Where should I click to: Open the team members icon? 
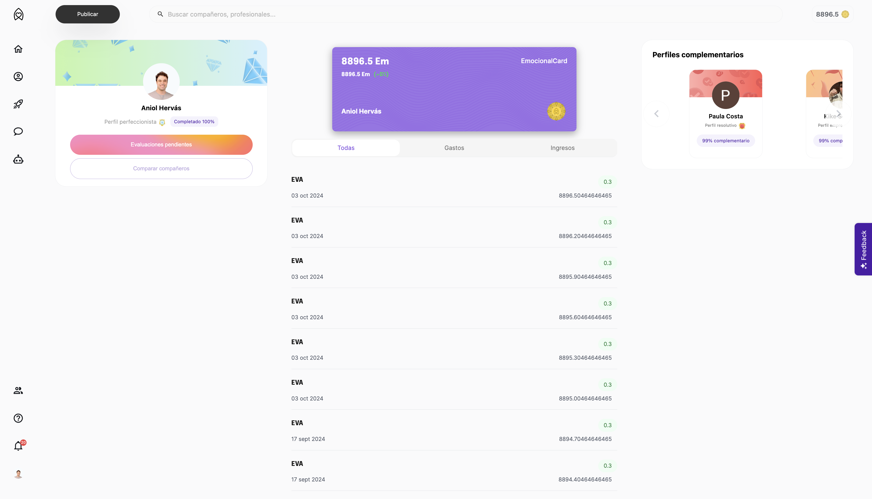tap(18, 390)
